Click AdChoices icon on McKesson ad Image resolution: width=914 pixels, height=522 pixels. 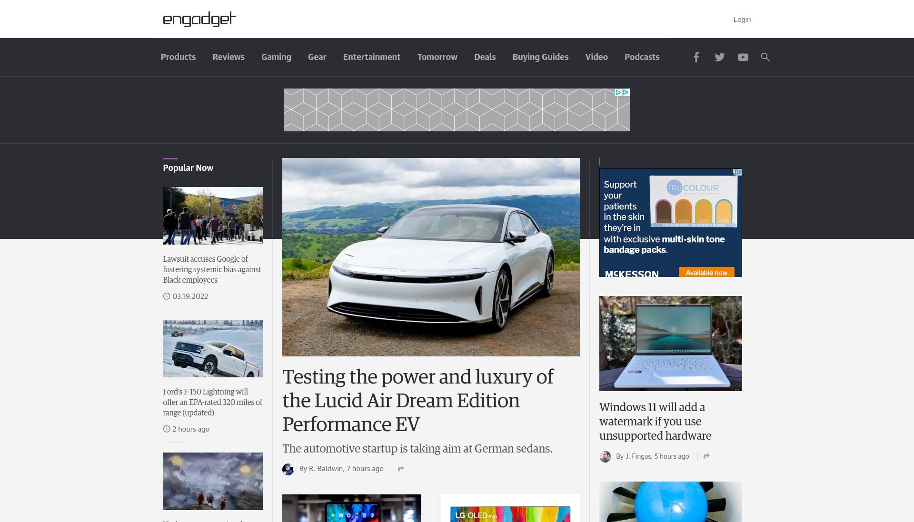pos(737,172)
